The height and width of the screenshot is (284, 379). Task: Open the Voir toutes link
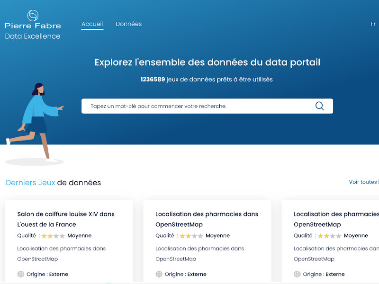pyautogui.click(x=363, y=182)
